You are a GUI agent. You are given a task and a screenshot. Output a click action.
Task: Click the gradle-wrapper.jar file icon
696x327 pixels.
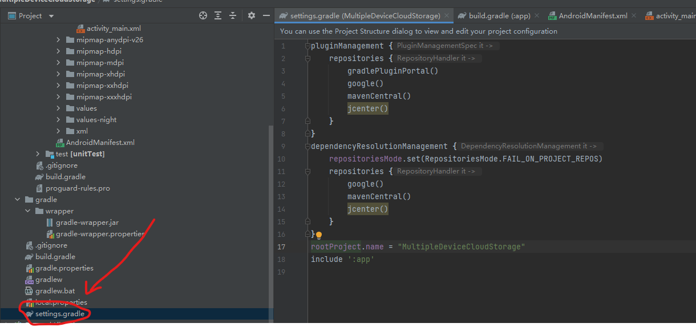[50, 223]
